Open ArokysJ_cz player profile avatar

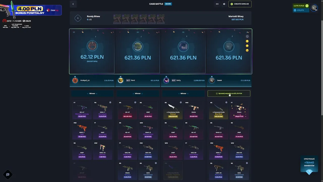point(75,80)
